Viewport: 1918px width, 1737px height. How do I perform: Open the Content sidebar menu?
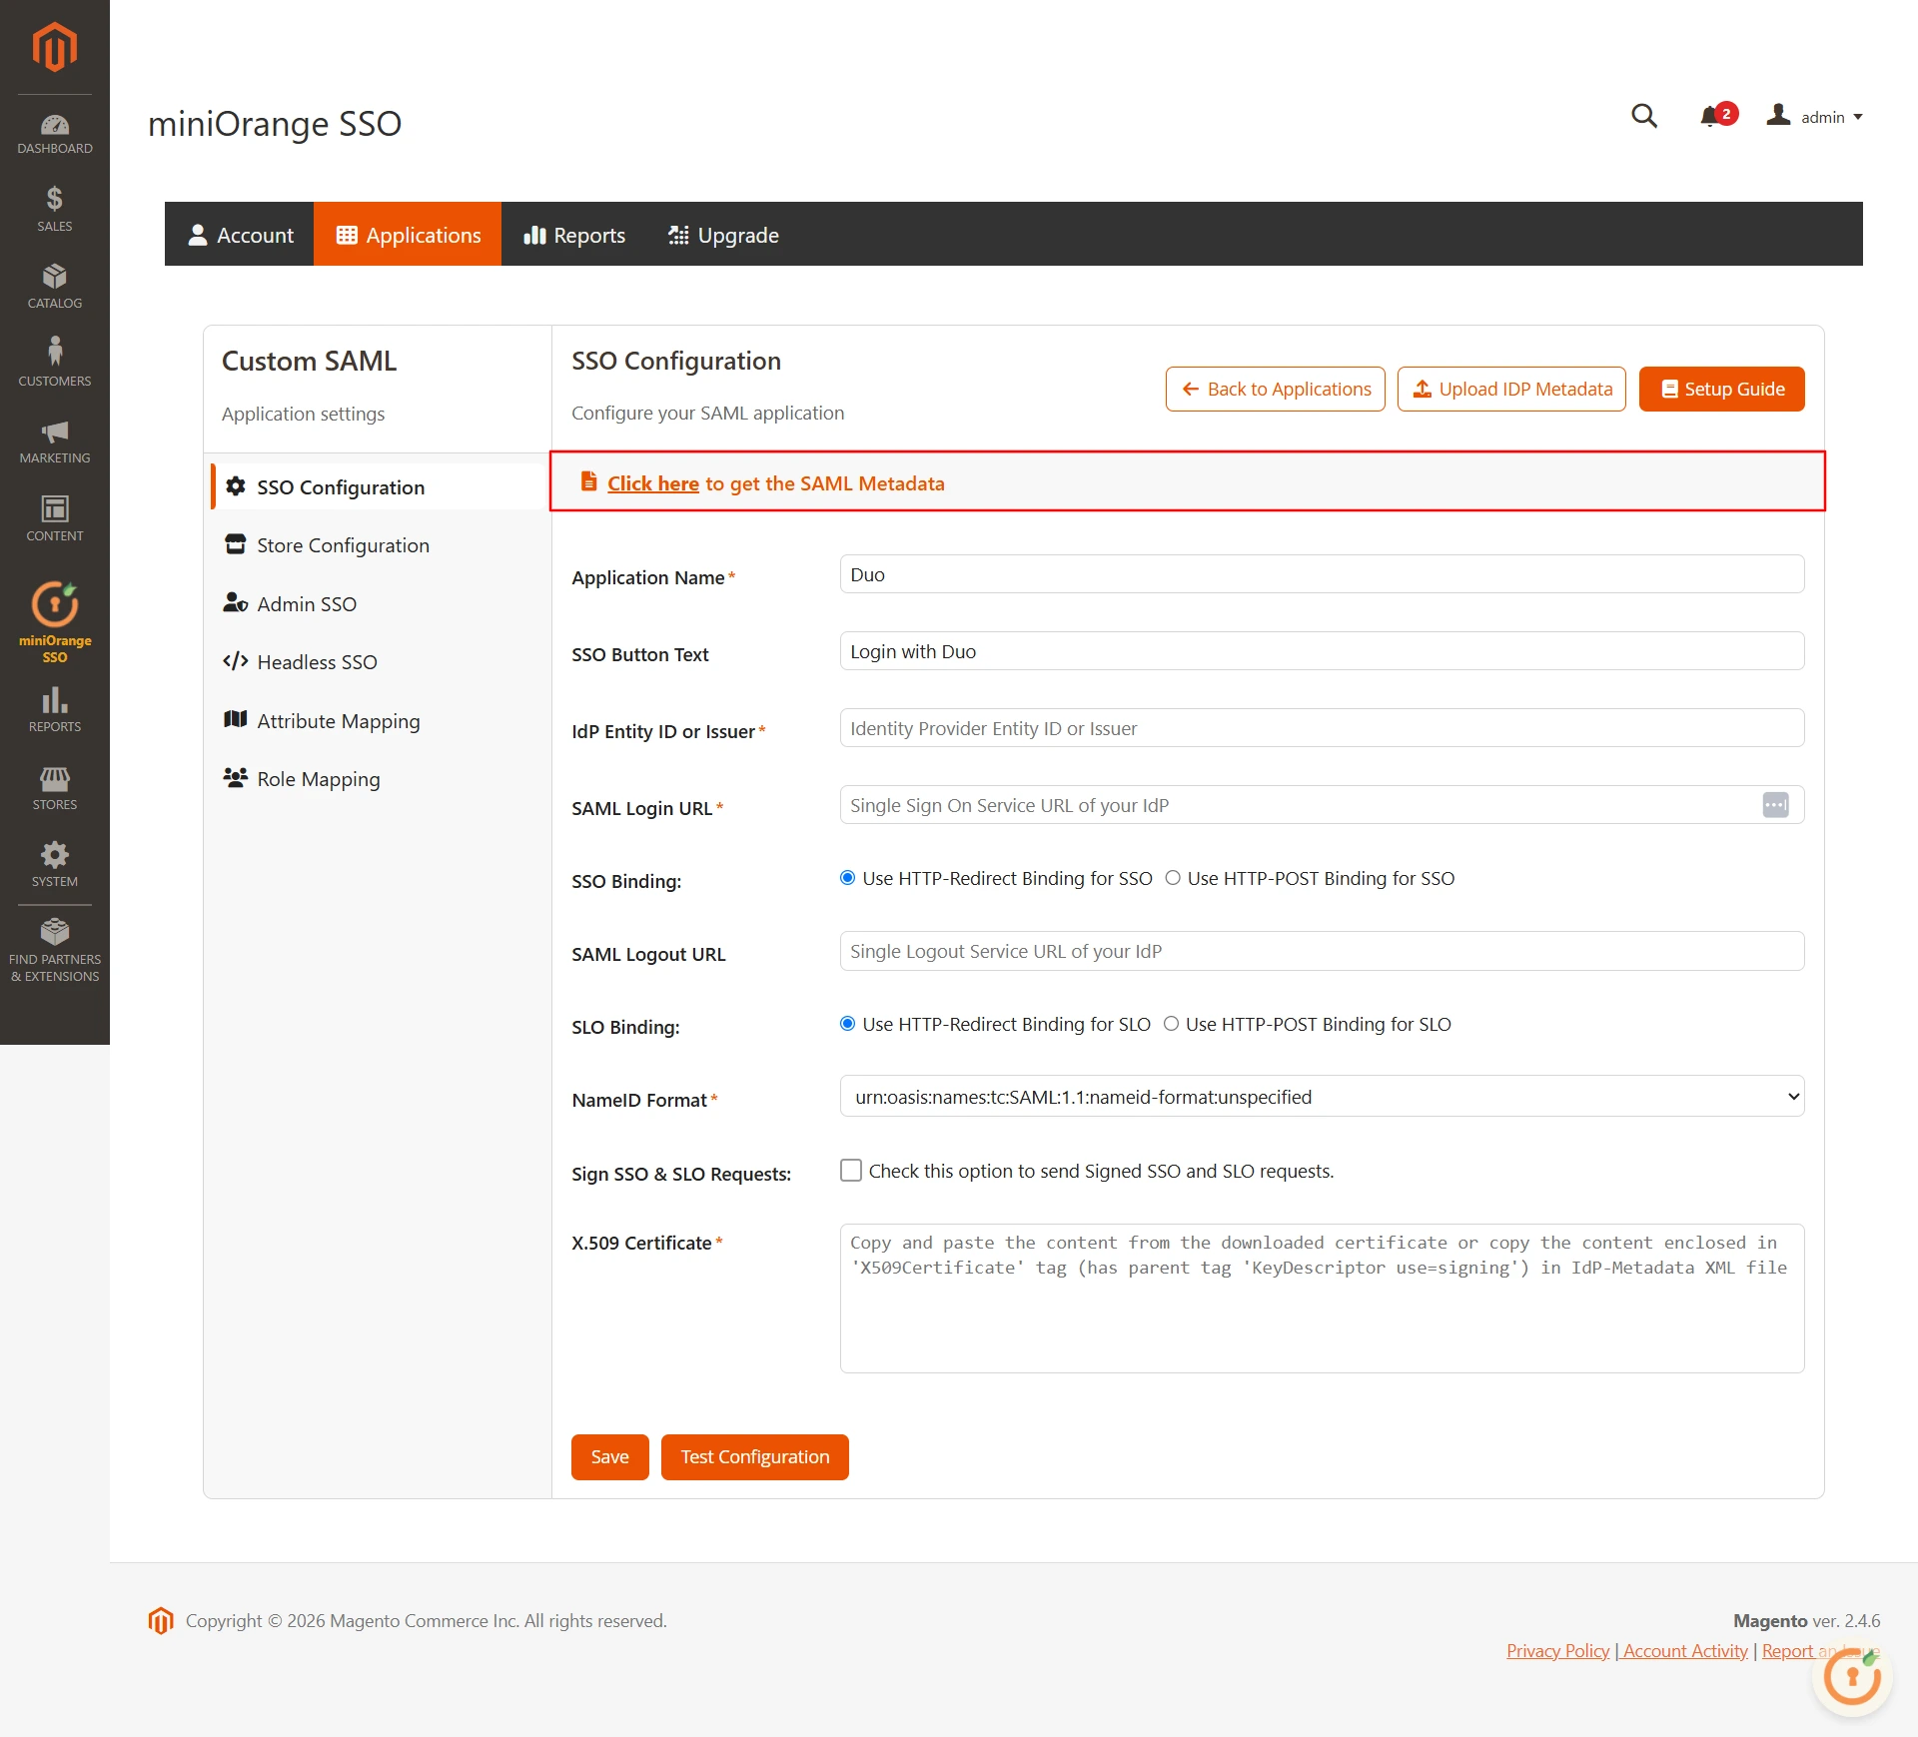[55, 519]
